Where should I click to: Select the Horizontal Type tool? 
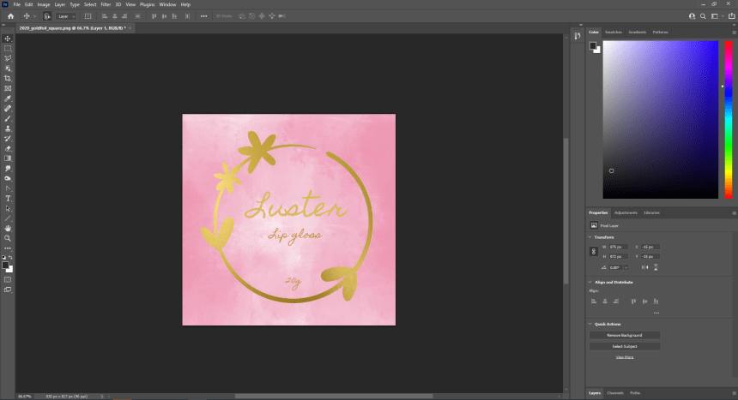point(8,198)
